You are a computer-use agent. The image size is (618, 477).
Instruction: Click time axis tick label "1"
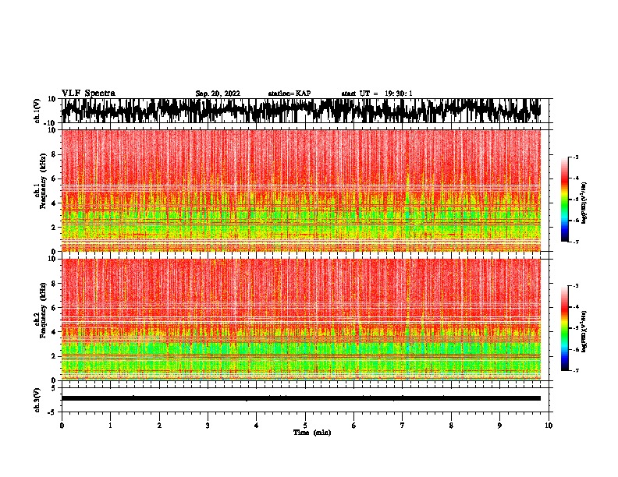tap(110, 426)
